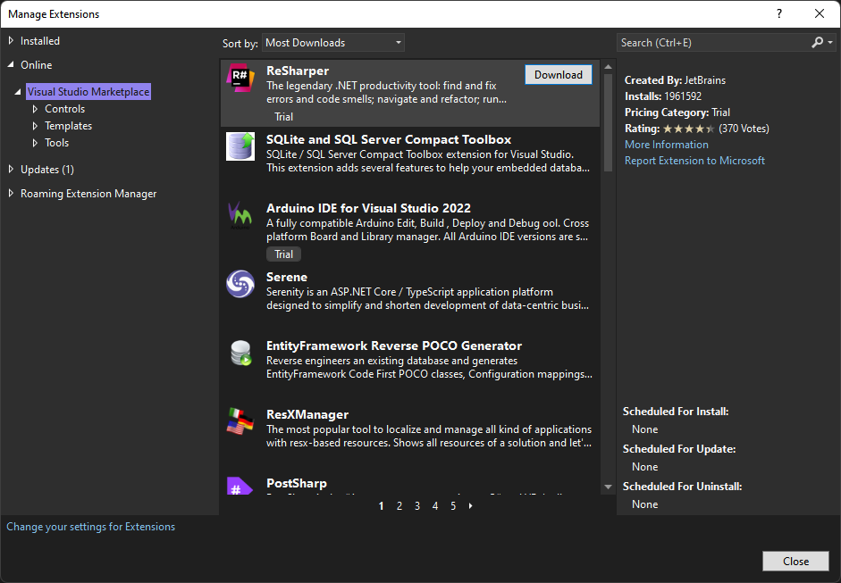
Task: Open the help question mark button
Action: pos(779,13)
